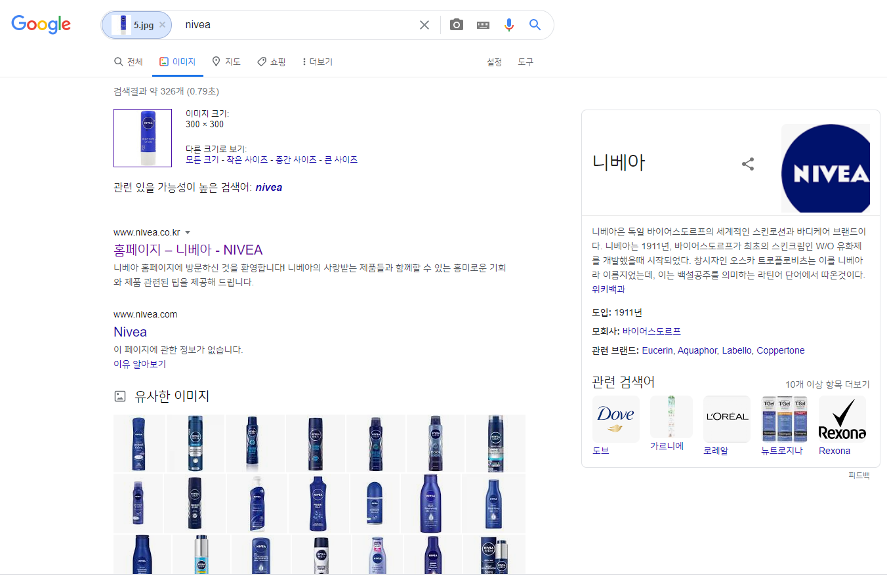The image size is (887, 576).
Task: Open the 가르니에 text link
Action: click(667, 446)
